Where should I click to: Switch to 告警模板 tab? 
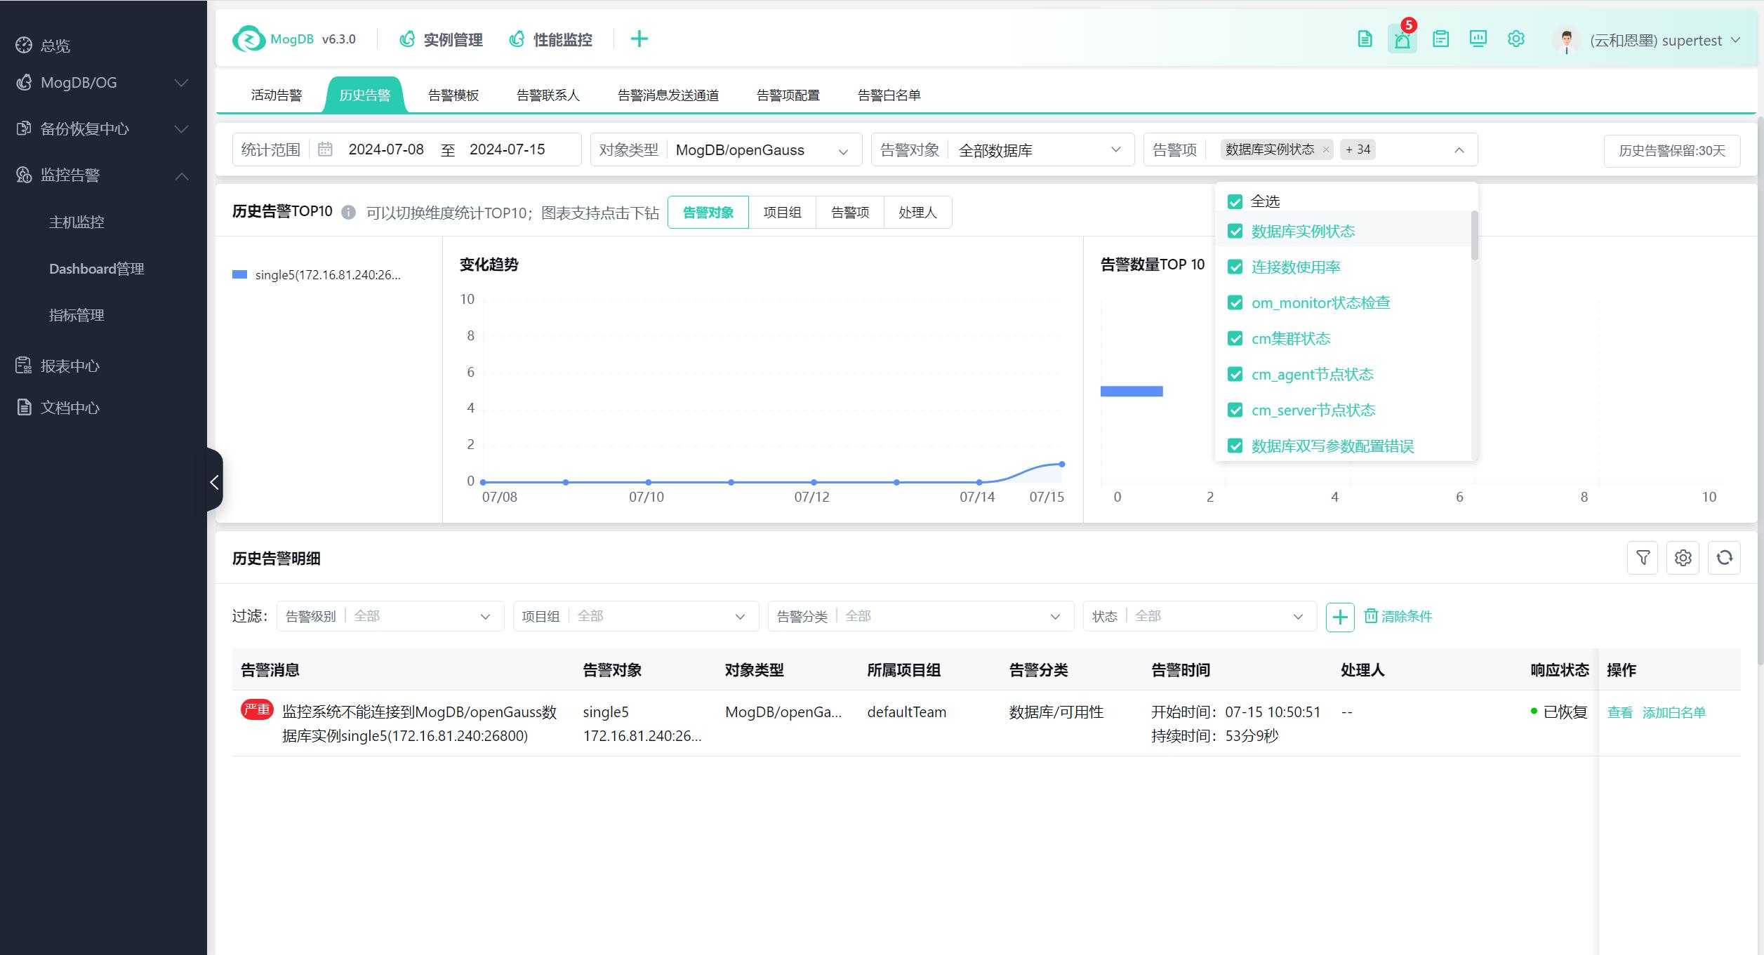(453, 95)
